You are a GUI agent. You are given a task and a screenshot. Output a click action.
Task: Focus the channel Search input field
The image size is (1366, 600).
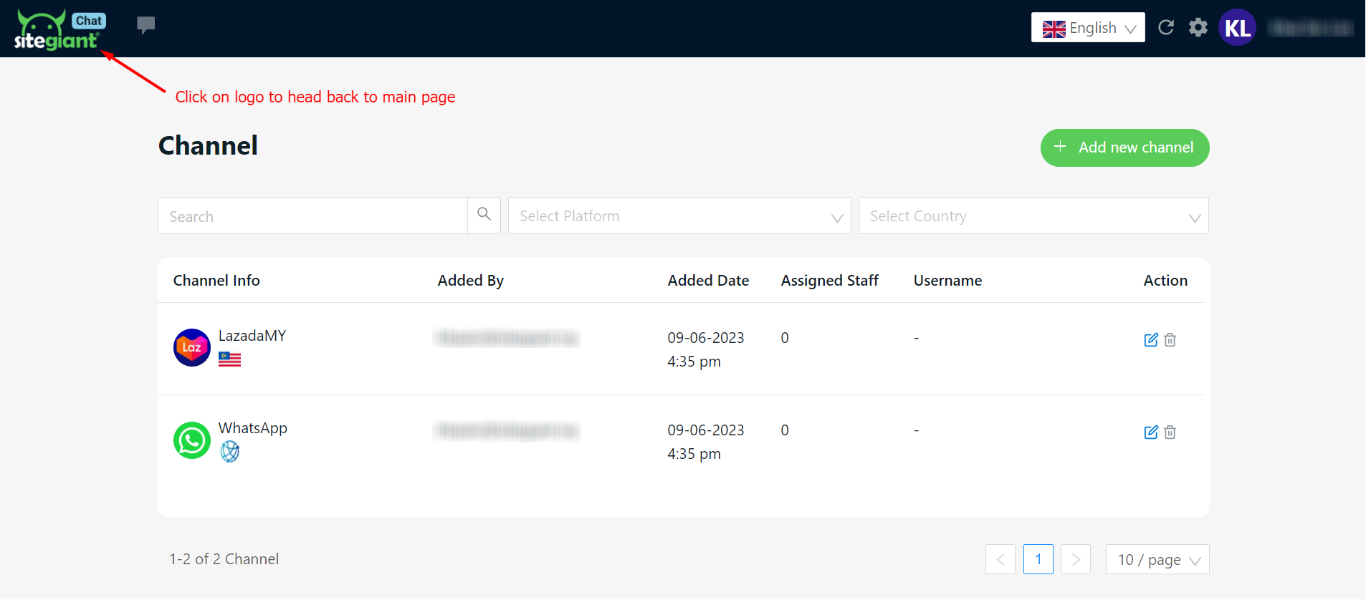(312, 216)
